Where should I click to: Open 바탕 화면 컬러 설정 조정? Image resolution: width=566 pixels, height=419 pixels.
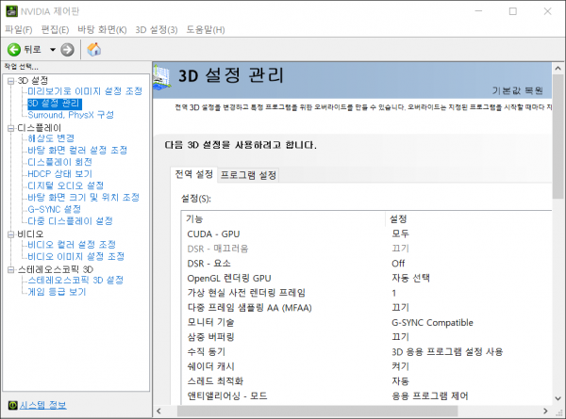(77, 151)
